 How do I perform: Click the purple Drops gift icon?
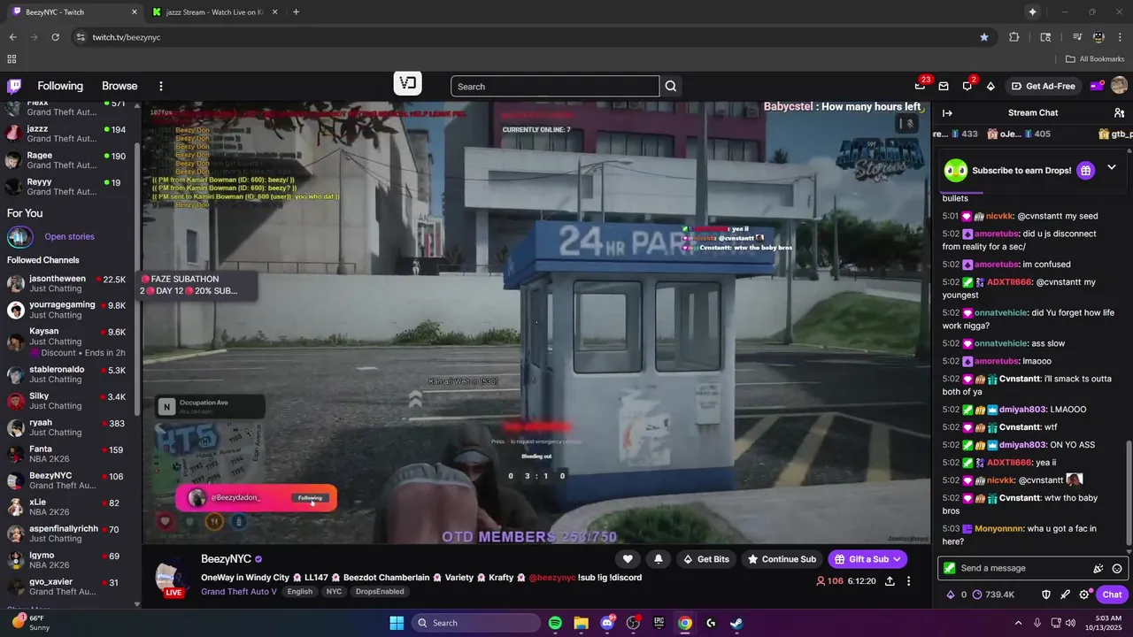[1085, 171]
